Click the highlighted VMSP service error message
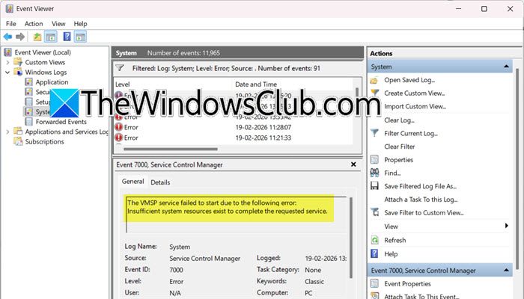 tap(228, 207)
